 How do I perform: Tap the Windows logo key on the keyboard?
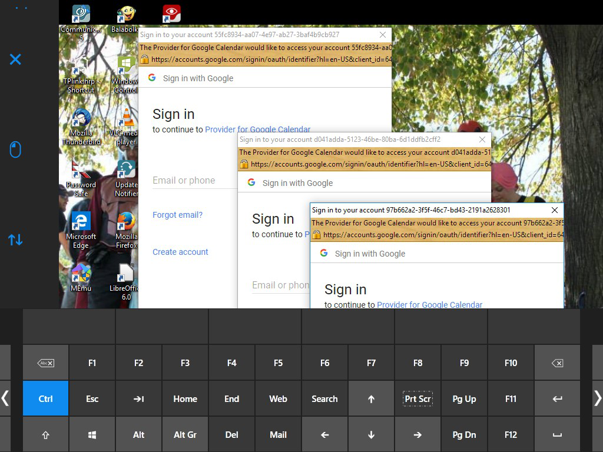(92, 435)
